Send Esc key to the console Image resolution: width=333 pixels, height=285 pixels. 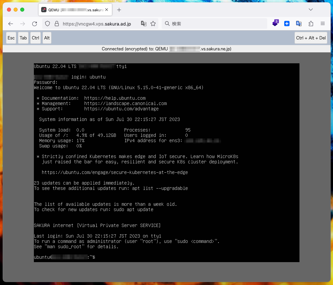pos(11,38)
